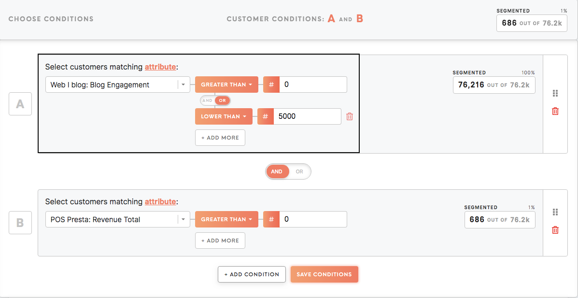This screenshot has height=298, width=578.
Task: Click the orange A in customer conditions header
Action: (x=331, y=18)
